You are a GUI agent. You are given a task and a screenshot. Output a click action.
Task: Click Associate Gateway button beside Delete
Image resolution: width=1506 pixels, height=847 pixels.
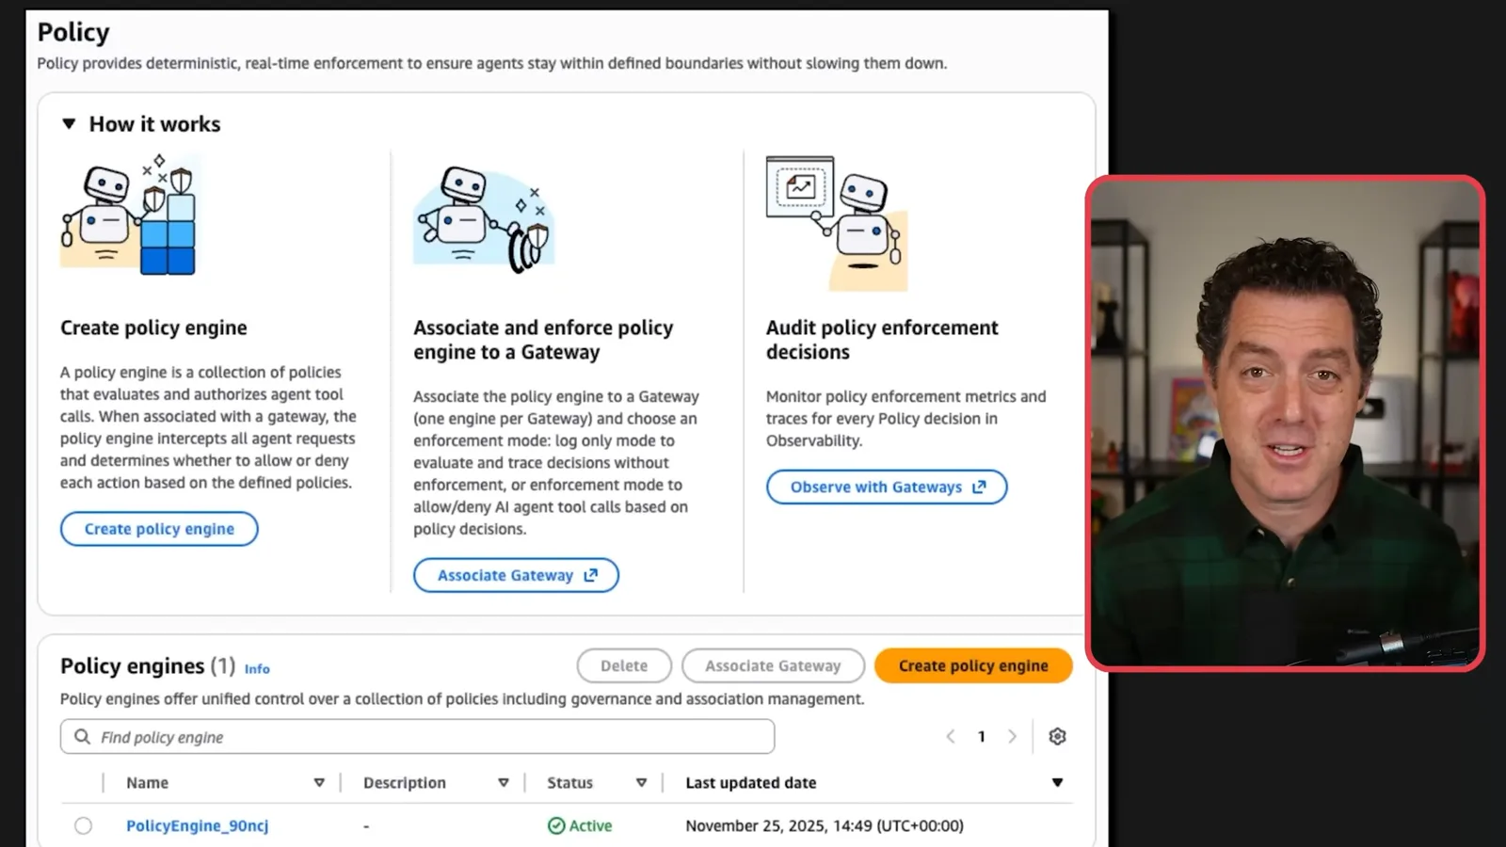click(x=773, y=665)
